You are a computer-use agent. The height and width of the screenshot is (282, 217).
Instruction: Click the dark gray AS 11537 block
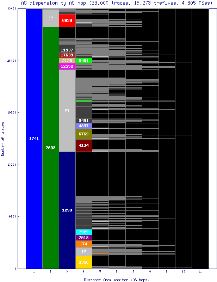pyautogui.click(x=67, y=50)
